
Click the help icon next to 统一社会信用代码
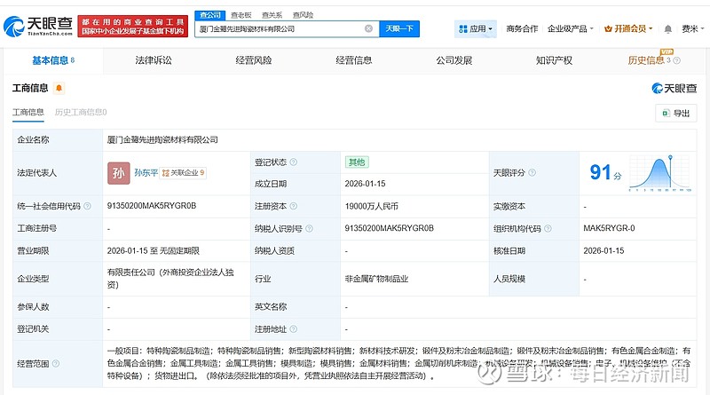tap(87, 206)
